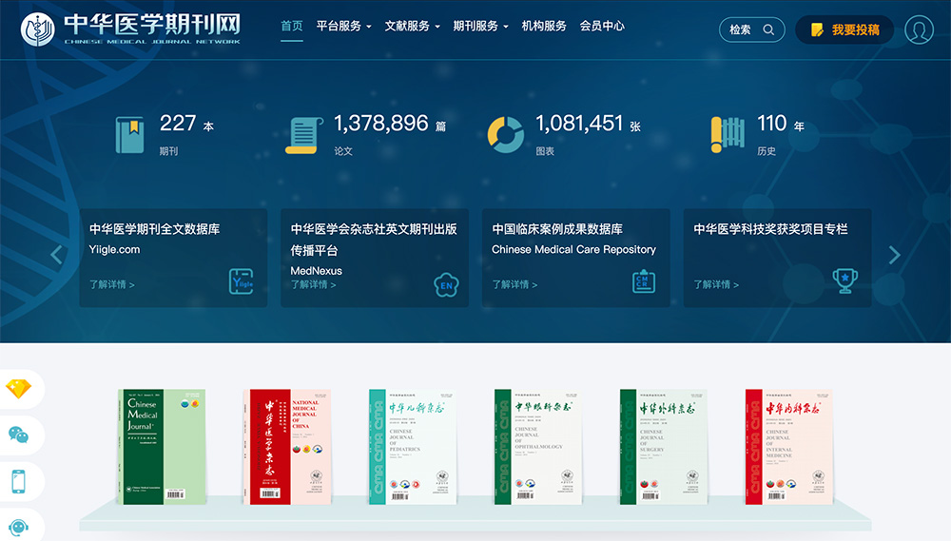Click the trophy award icon
This screenshot has width=951, height=541.
click(844, 280)
